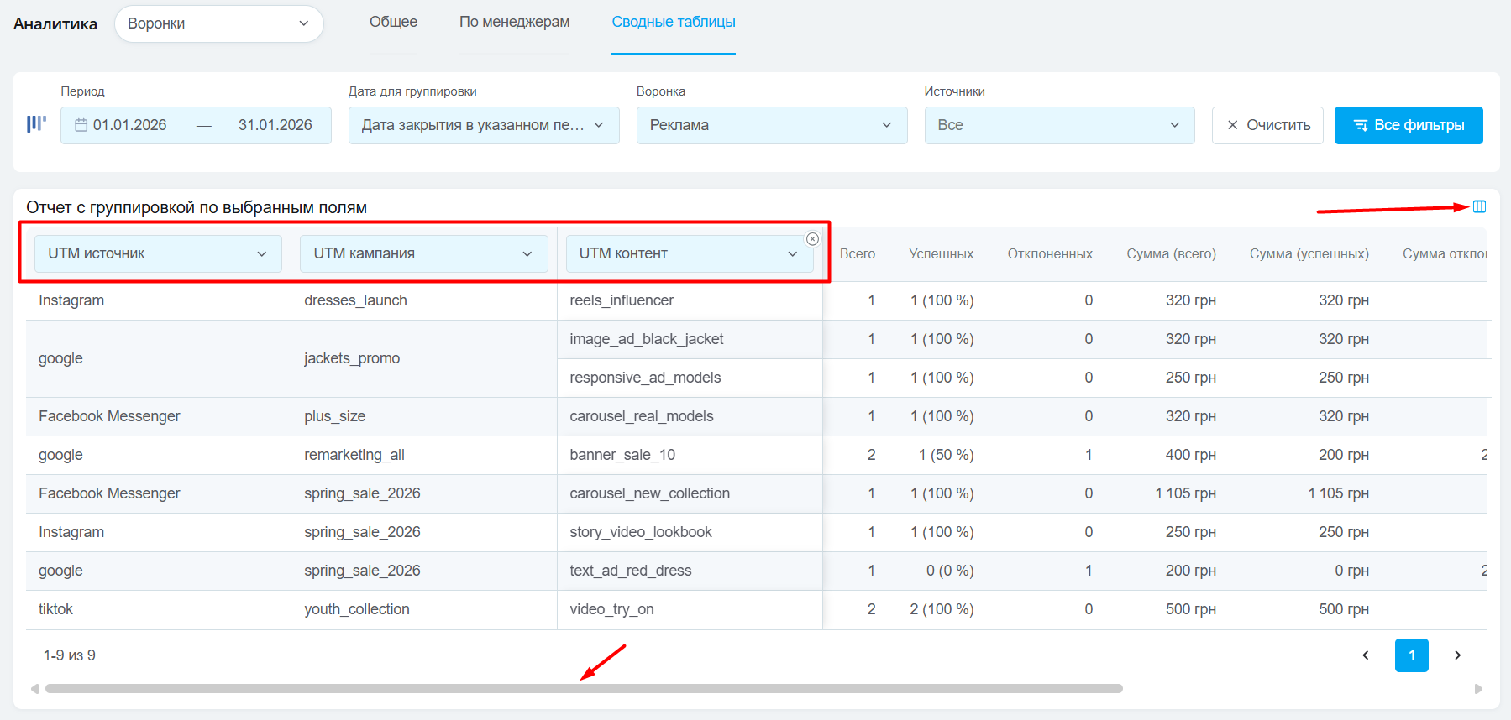Open the Воронка filter set to Реклама
This screenshot has width=1511, height=720.
click(771, 125)
